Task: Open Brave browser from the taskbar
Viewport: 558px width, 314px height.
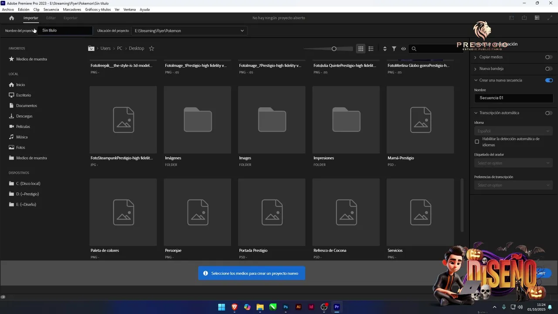Action: point(235,307)
